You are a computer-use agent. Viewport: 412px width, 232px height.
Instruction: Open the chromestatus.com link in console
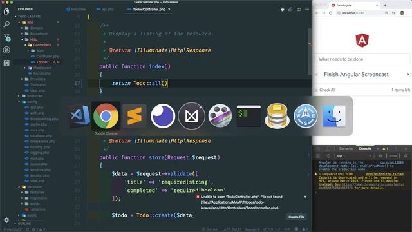click(x=373, y=185)
